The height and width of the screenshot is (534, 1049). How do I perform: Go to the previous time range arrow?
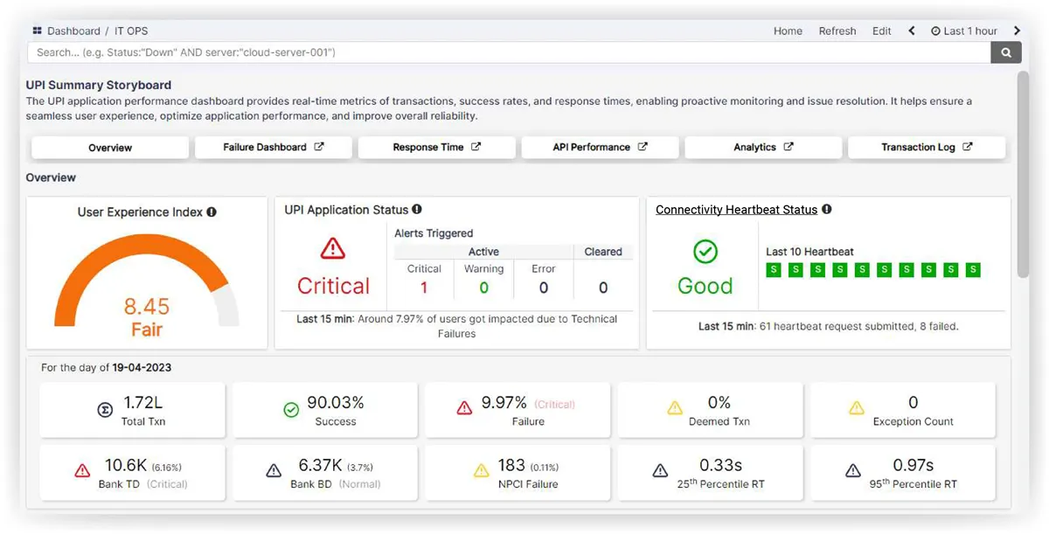coord(912,31)
